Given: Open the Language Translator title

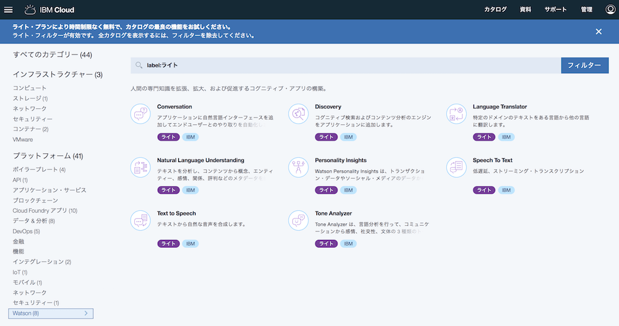Looking at the screenshot, I should tap(500, 106).
